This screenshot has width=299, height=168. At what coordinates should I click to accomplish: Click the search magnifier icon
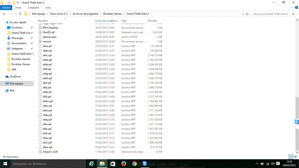[x=293, y=14]
